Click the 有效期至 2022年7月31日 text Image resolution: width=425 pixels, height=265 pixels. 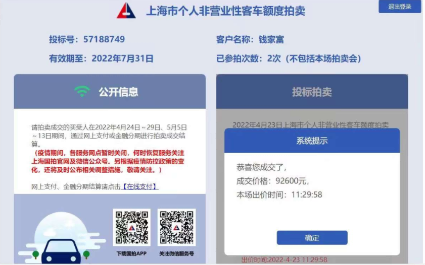pos(101,58)
